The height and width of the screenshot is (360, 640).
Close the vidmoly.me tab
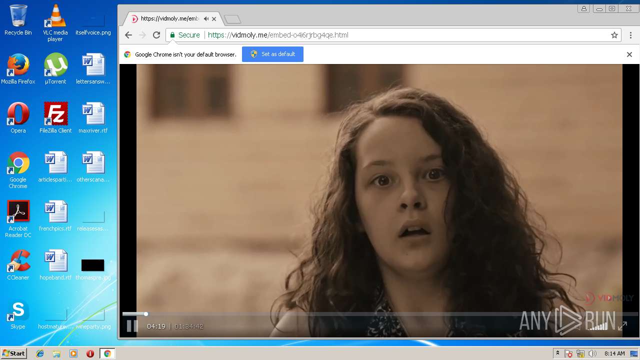click(x=214, y=19)
